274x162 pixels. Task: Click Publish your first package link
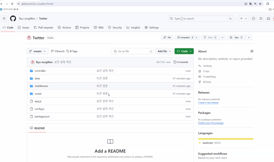point(211,123)
